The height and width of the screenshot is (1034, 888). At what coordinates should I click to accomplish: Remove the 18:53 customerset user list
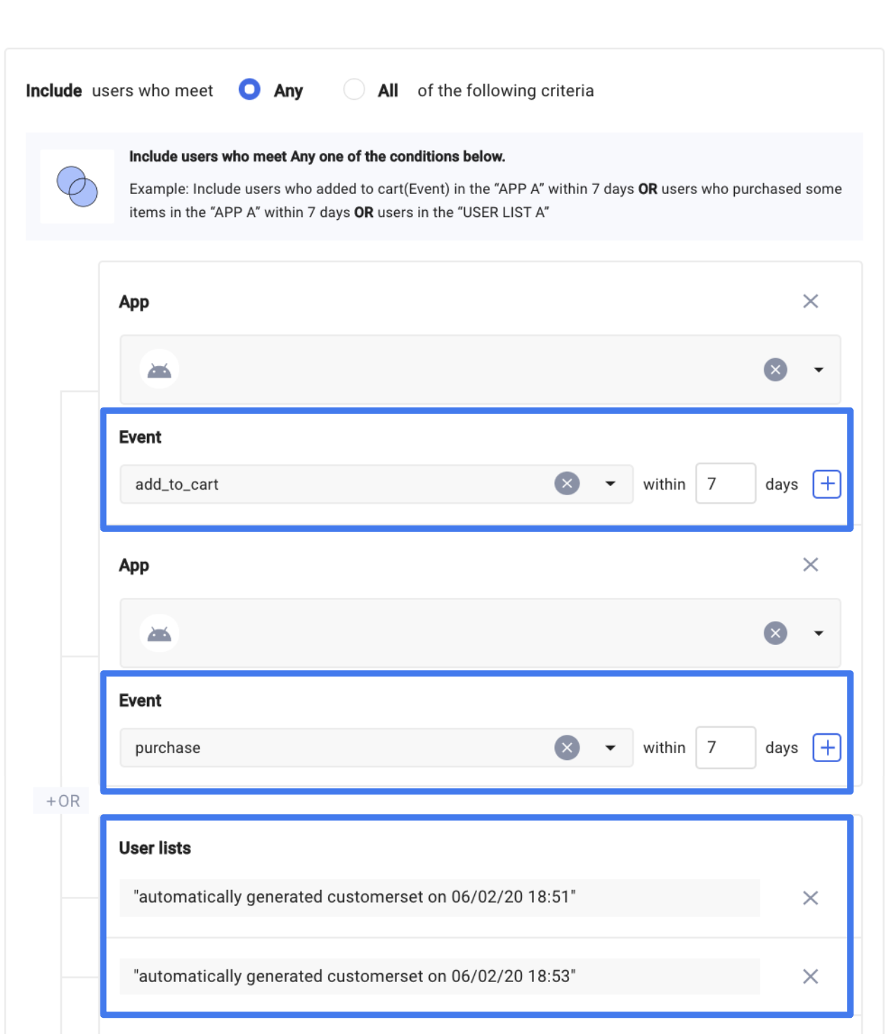point(810,976)
